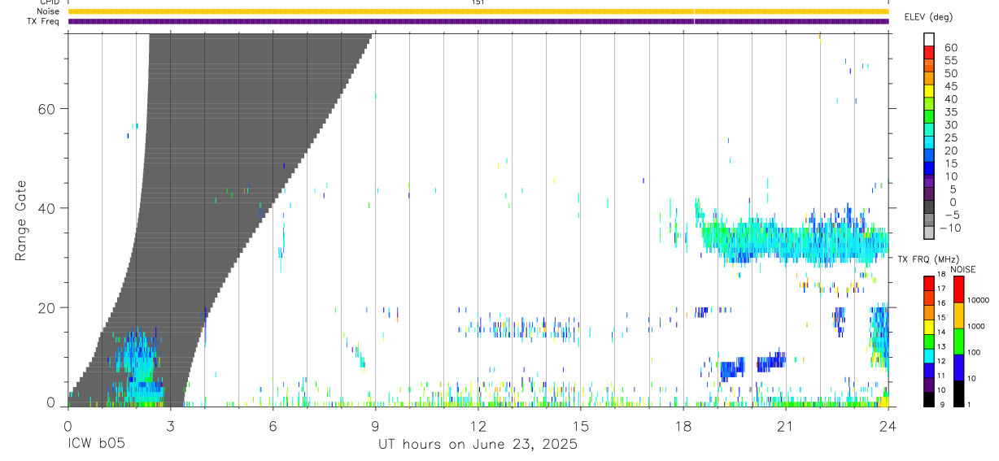Click the red top segment of NOISE colorbar
This screenshot has width=999, height=461.
(959, 289)
